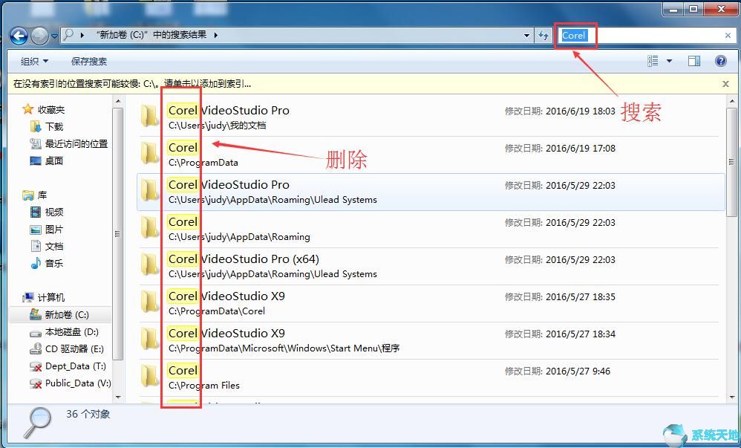Open the 图片 library

click(x=54, y=230)
